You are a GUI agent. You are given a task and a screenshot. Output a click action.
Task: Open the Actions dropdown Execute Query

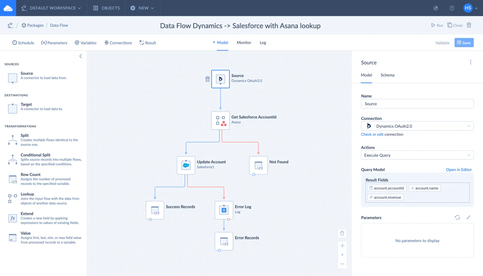point(417,155)
